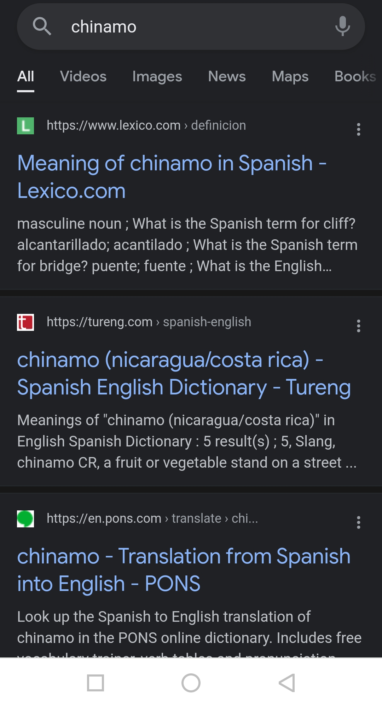Switch to the Maps tab
Image resolution: width=382 pixels, height=708 pixels.
(x=290, y=77)
